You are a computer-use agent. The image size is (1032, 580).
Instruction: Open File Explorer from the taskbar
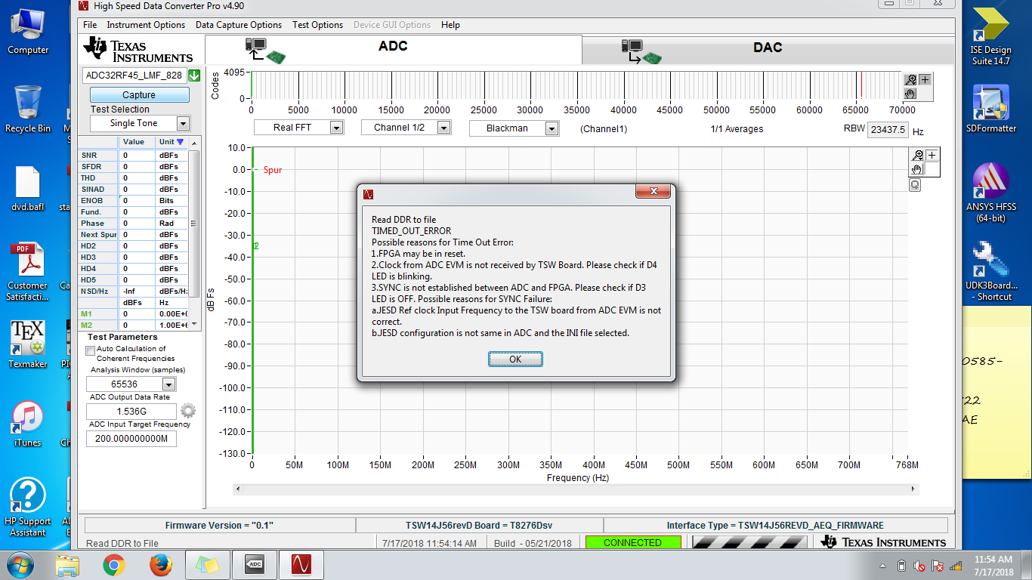(67, 565)
